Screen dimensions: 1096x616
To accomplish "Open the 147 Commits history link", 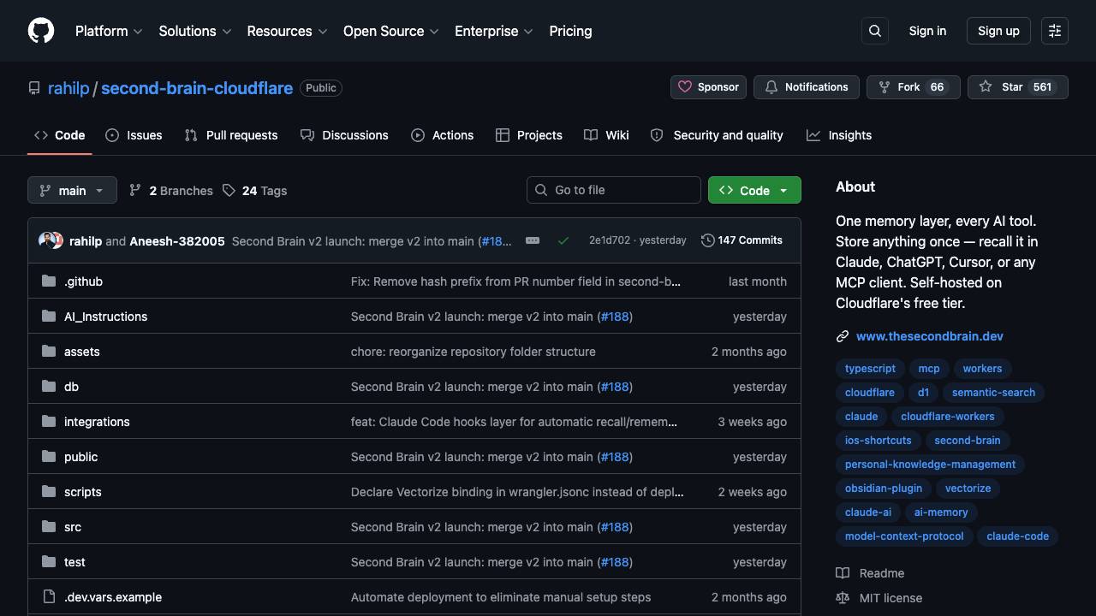I will click(742, 240).
